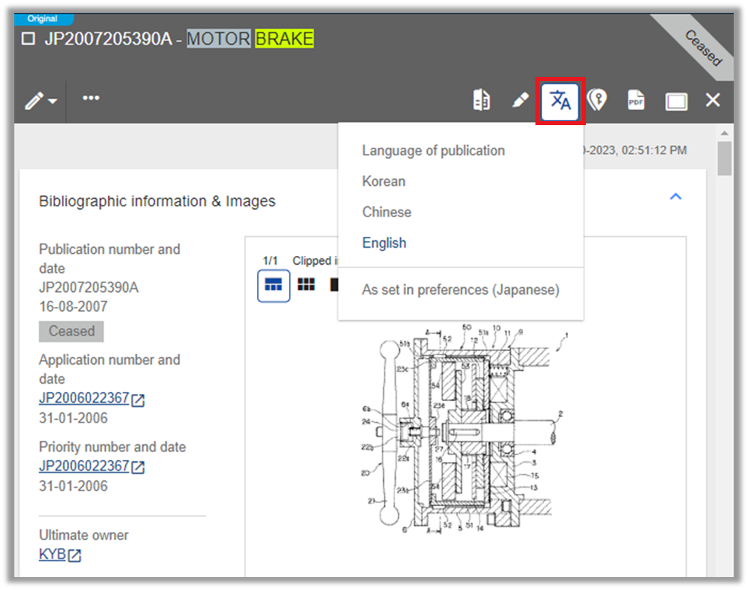Click the keyword locations pin icon
This screenshot has width=748, height=590.
point(598,100)
